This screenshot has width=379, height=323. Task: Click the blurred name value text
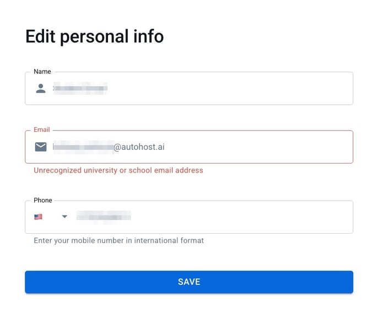point(80,88)
